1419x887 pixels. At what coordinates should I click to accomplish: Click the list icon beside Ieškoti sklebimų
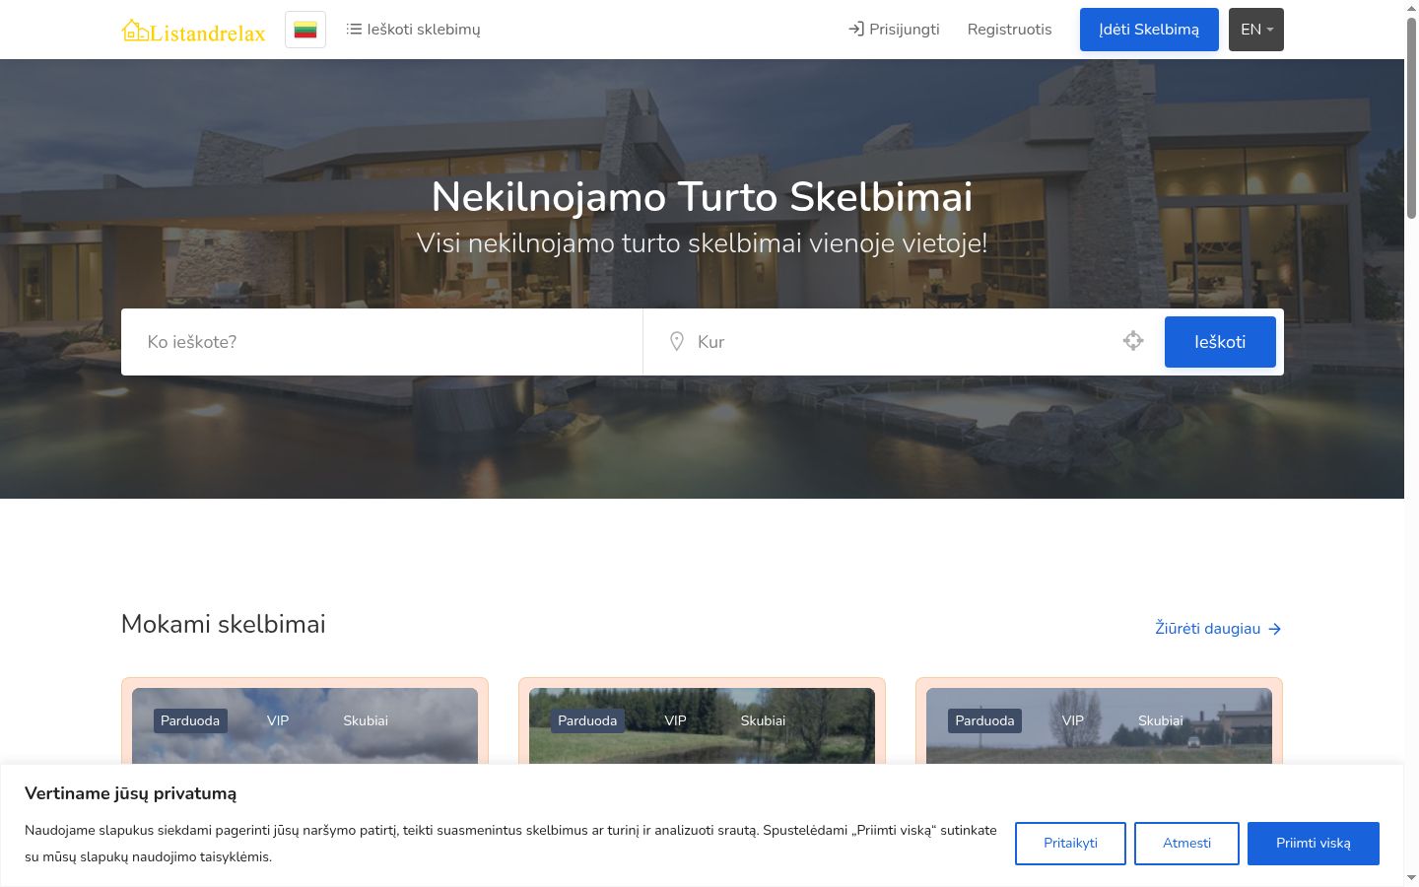tap(354, 30)
